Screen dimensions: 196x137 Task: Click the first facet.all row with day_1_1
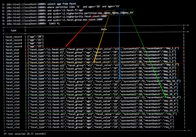coord(103,49)
